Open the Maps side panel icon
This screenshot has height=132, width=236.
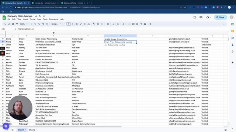(x=233, y=51)
